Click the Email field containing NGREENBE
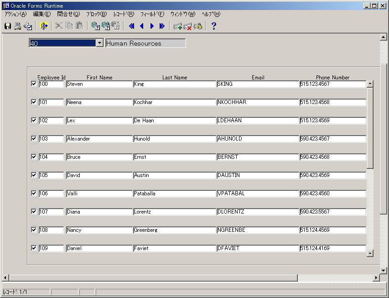 [258, 230]
